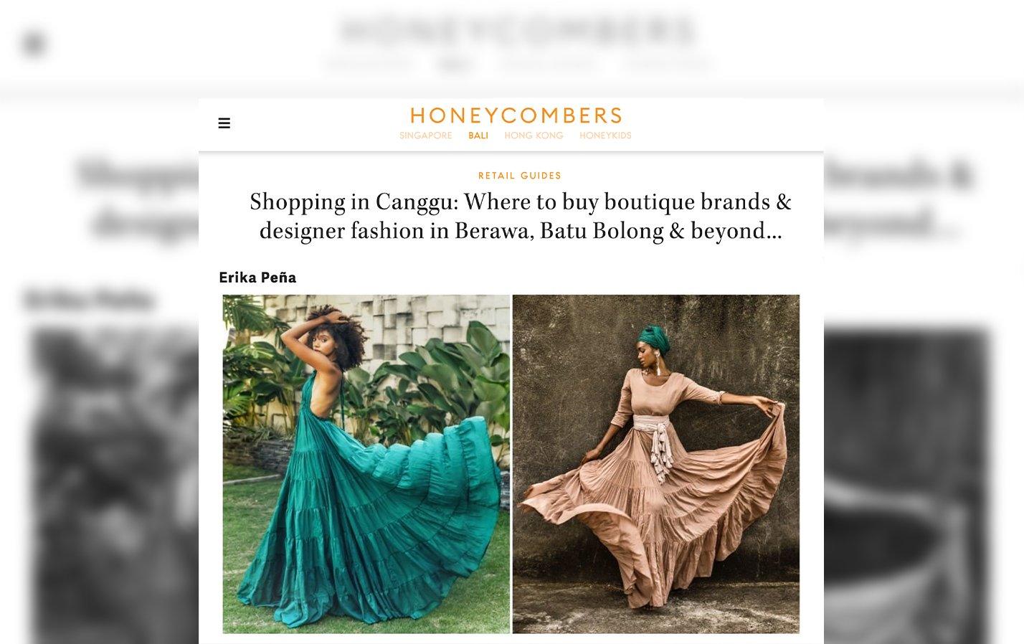The width and height of the screenshot is (1024, 644).
Task: Click the Shopping in Canggu article title
Action: (x=521, y=216)
